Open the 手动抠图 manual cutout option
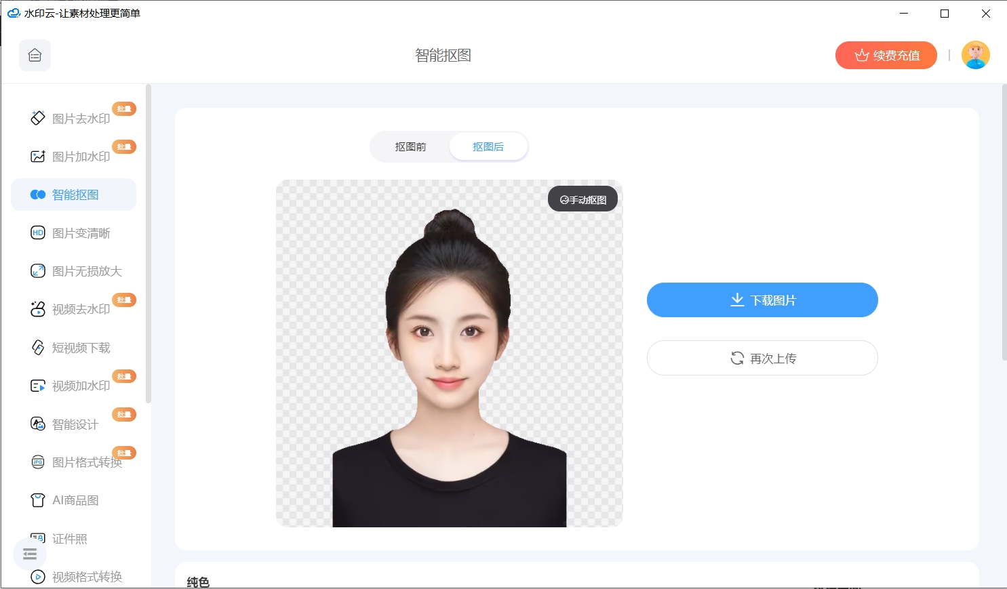This screenshot has width=1007, height=589. click(x=583, y=199)
